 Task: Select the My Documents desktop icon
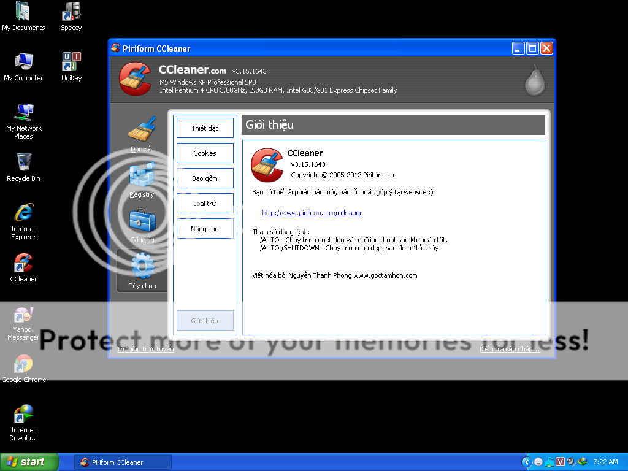(x=23, y=17)
